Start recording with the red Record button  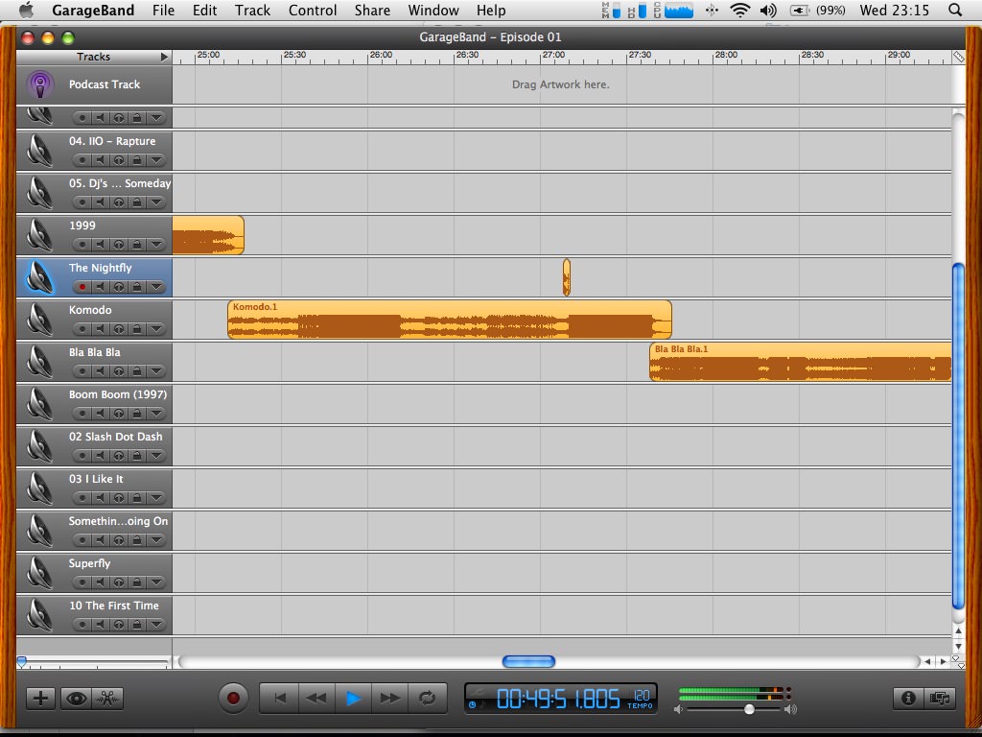[x=234, y=699]
